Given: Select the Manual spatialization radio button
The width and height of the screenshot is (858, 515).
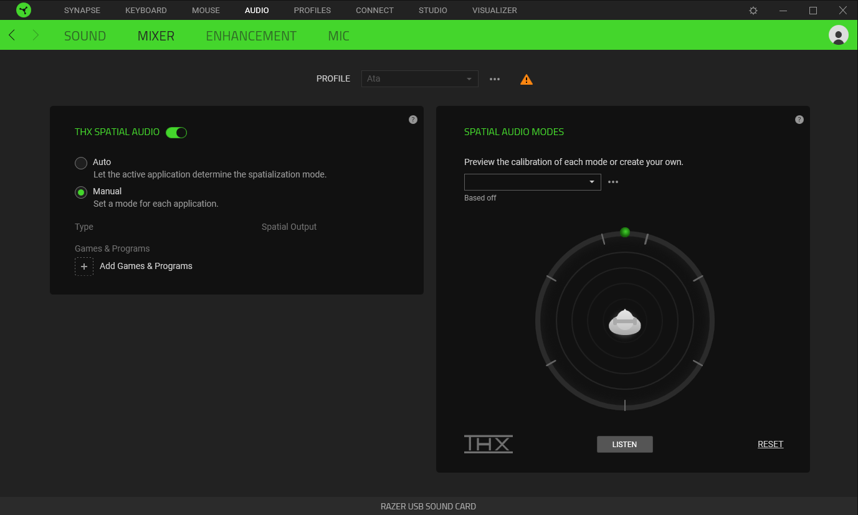Looking at the screenshot, I should (81, 192).
